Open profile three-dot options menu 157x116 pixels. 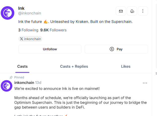pyautogui.click(x=143, y=11)
